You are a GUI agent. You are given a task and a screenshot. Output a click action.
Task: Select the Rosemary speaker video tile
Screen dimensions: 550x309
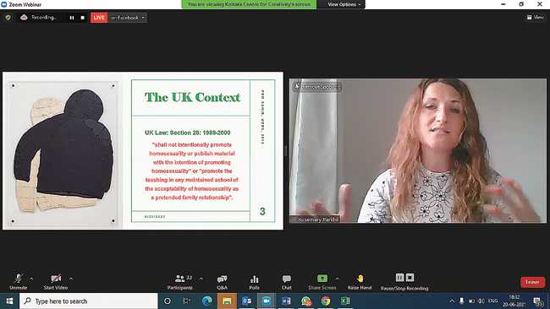417,150
